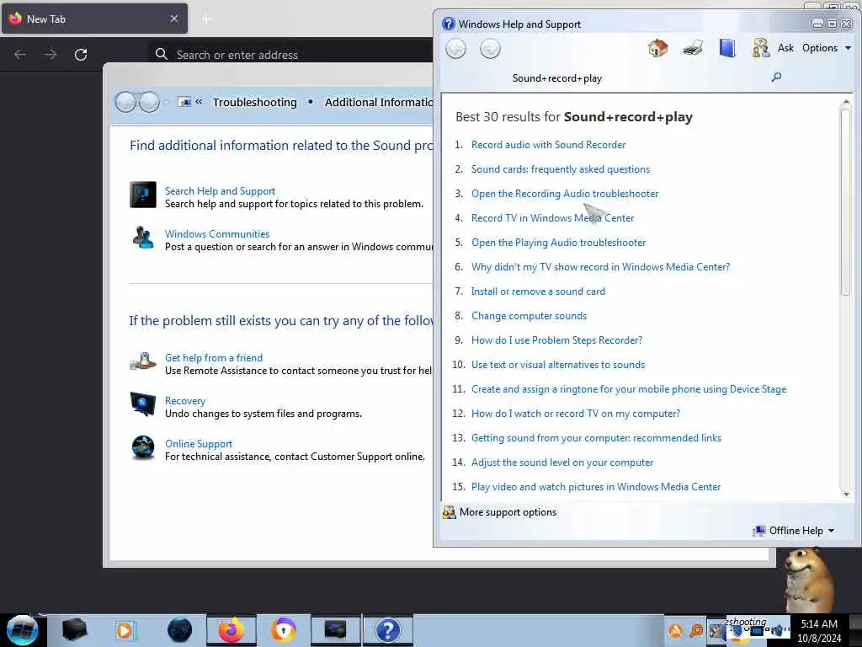Open the Options dropdown in Help
862x647 pixels.
point(827,48)
